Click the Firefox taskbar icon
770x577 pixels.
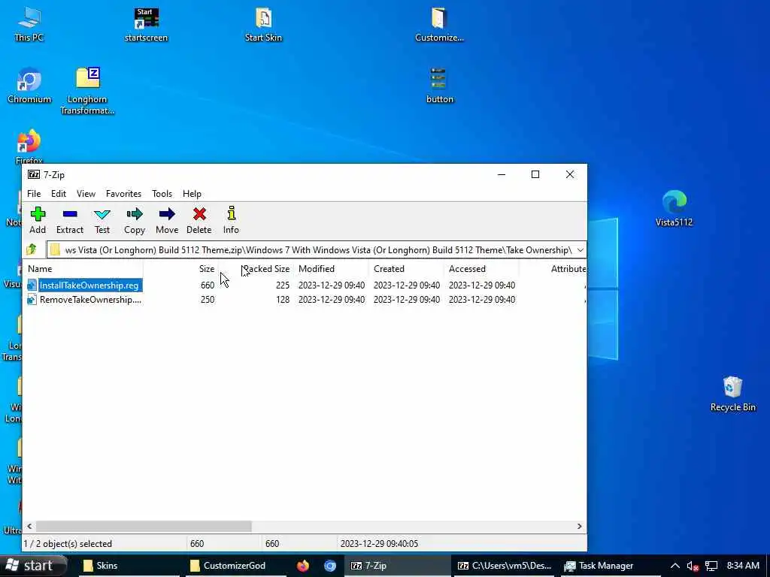(x=303, y=566)
